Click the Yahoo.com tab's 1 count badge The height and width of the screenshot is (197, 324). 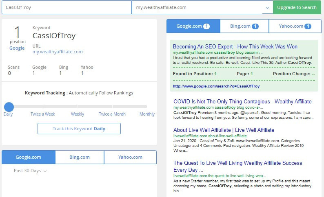point(308,26)
